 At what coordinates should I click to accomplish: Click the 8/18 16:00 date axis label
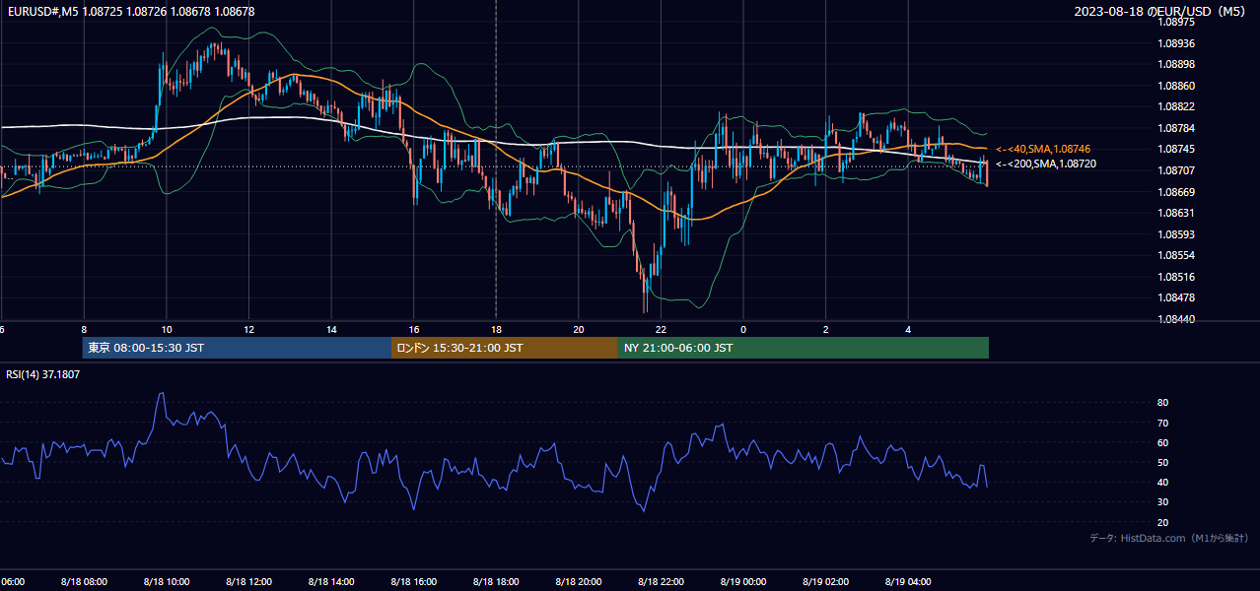pos(413,581)
